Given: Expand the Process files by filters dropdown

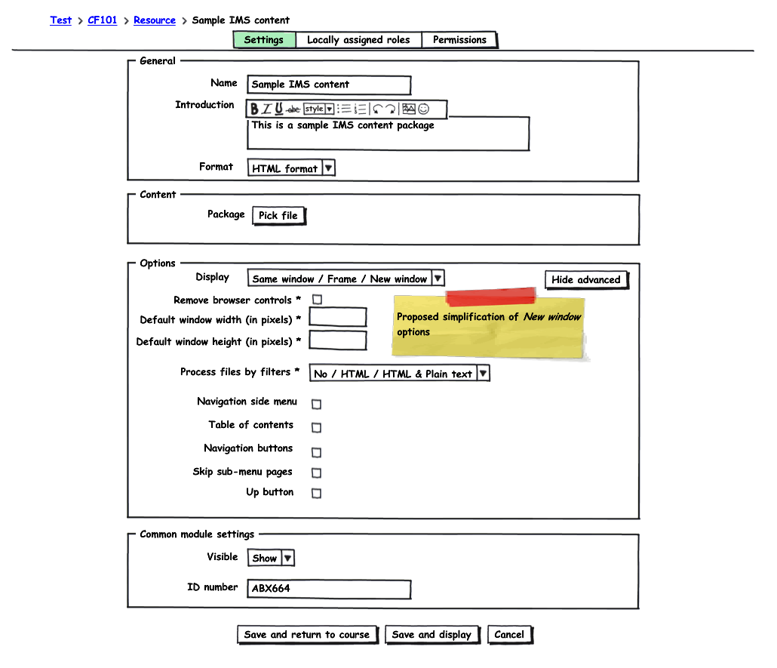Looking at the screenshot, I should pos(399,373).
